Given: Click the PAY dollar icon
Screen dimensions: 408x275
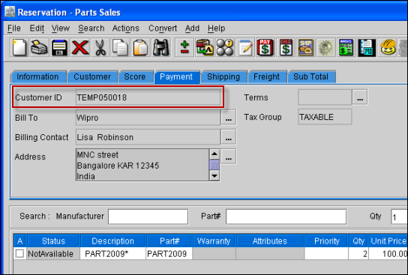Looking at the screenshot, I should pyautogui.click(x=265, y=47).
